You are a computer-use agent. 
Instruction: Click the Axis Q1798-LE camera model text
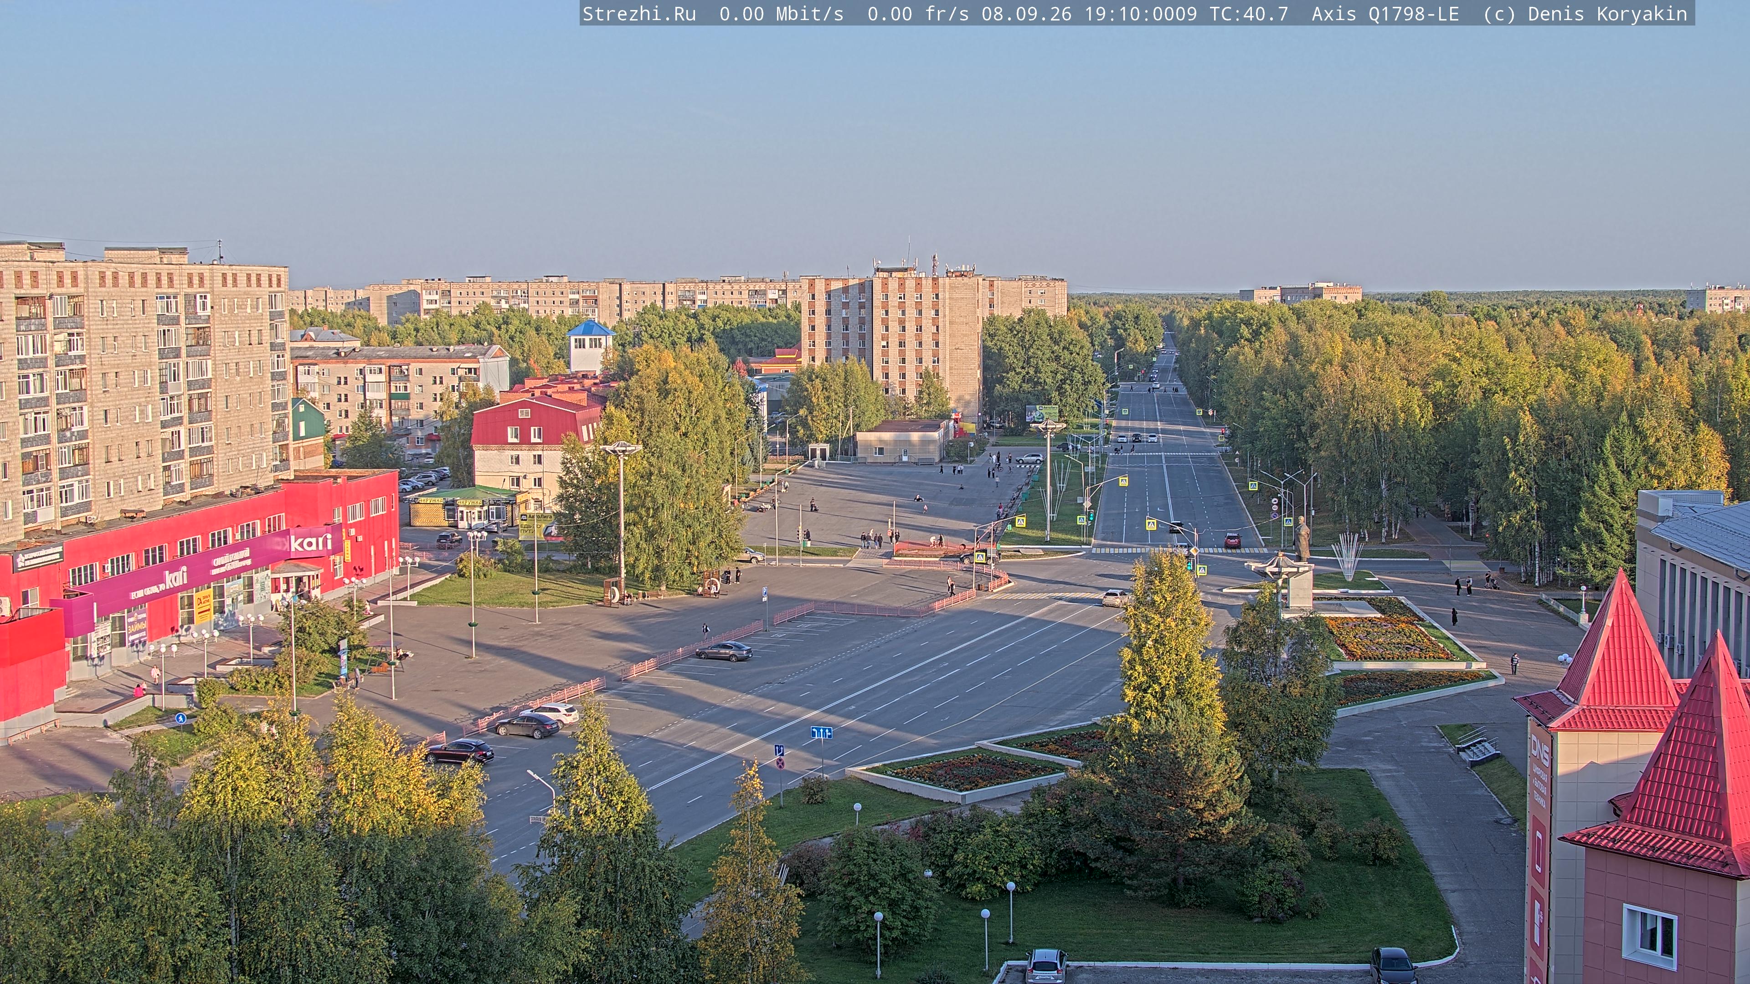(1385, 14)
